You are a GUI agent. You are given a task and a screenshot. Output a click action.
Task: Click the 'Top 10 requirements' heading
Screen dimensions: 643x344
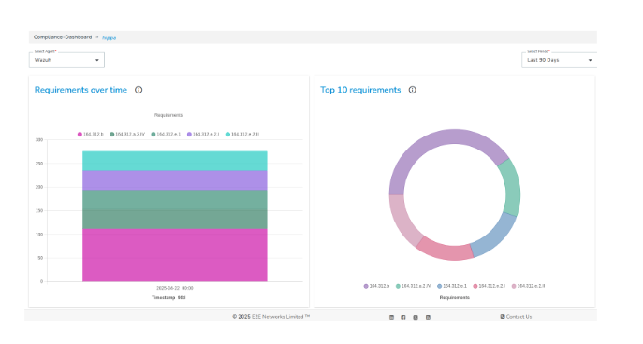tap(360, 90)
